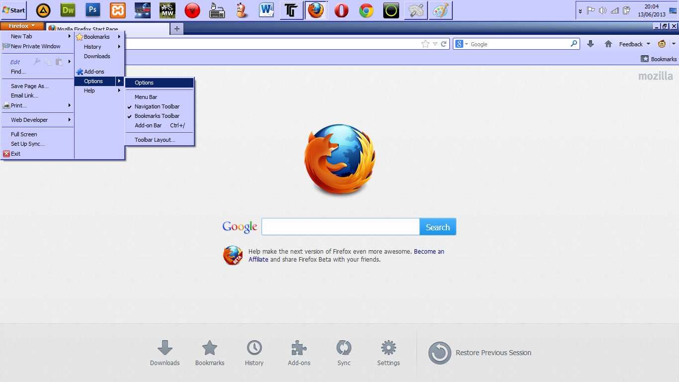Open Add-ons puzzle on the start page
The height and width of the screenshot is (382, 679).
(x=299, y=353)
